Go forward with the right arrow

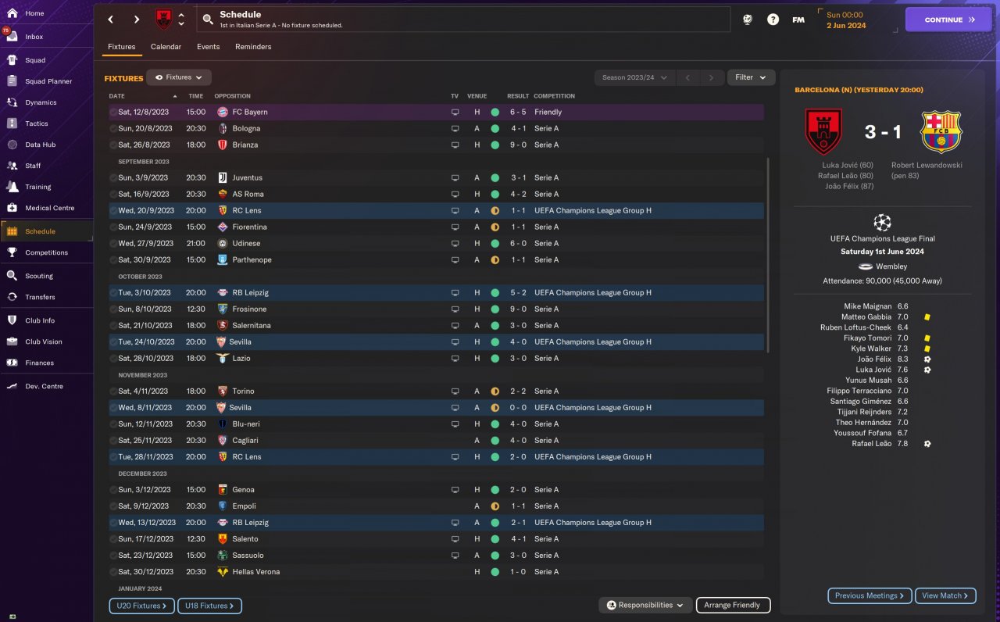click(x=137, y=20)
